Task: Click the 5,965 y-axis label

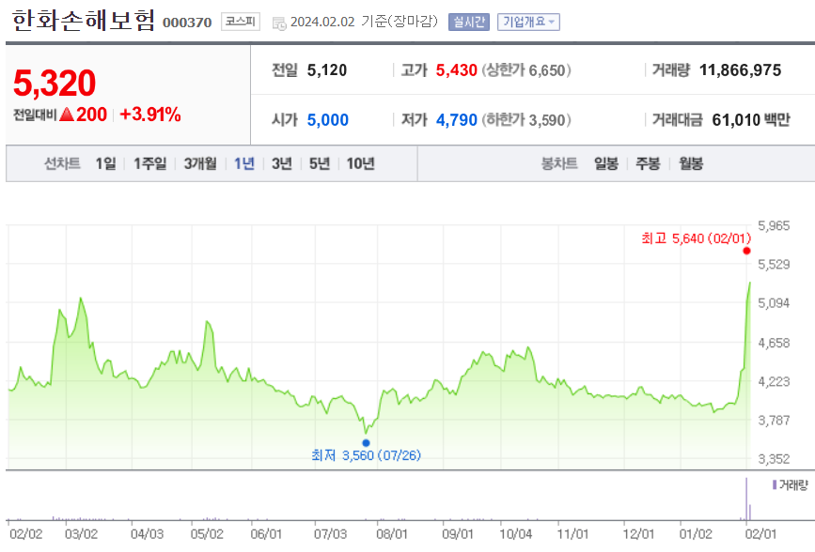Action: (774, 226)
